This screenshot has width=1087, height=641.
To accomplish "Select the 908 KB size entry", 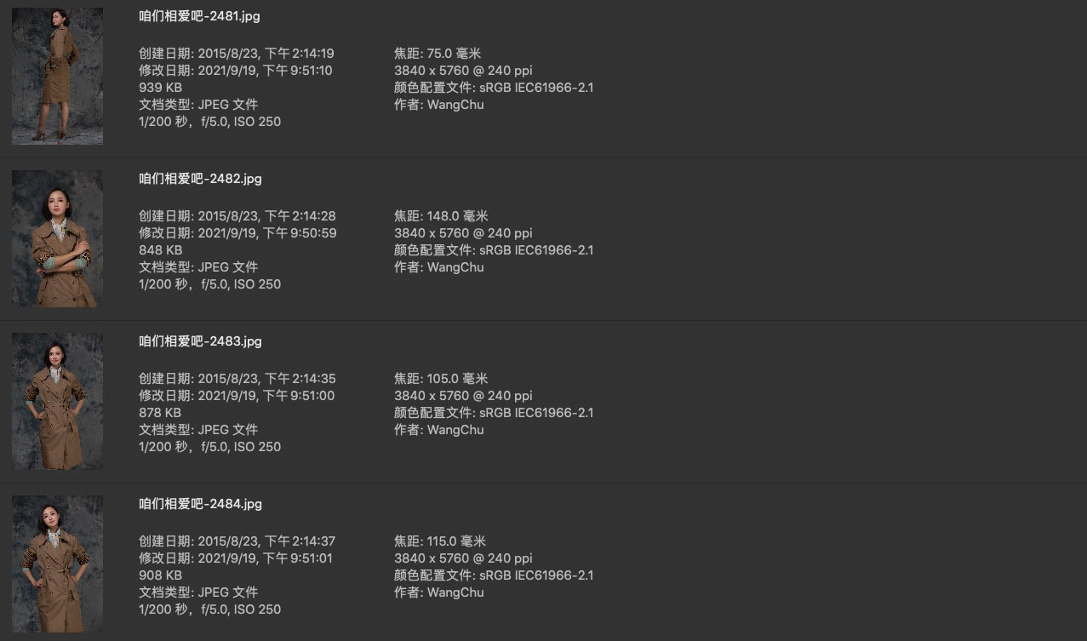I will click(x=161, y=575).
